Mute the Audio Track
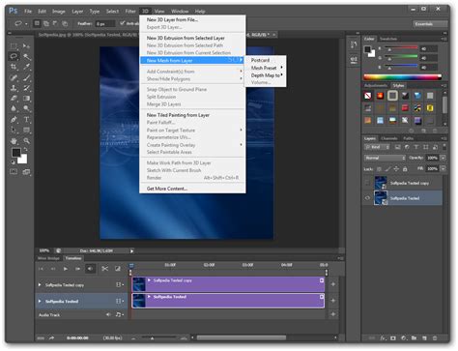Screen dimensions: 458x351 pyautogui.click(x=108, y=314)
